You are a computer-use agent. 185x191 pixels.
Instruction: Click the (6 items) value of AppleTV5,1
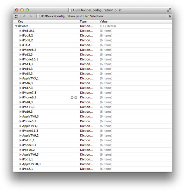(x=106, y=78)
